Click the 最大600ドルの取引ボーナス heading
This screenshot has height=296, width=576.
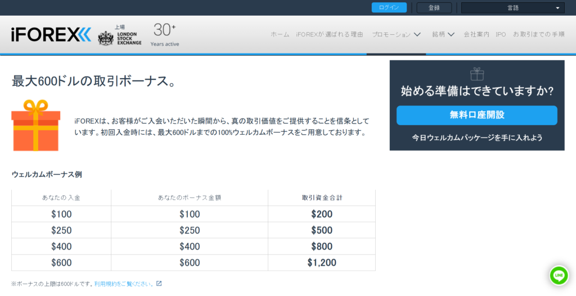click(94, 81)
